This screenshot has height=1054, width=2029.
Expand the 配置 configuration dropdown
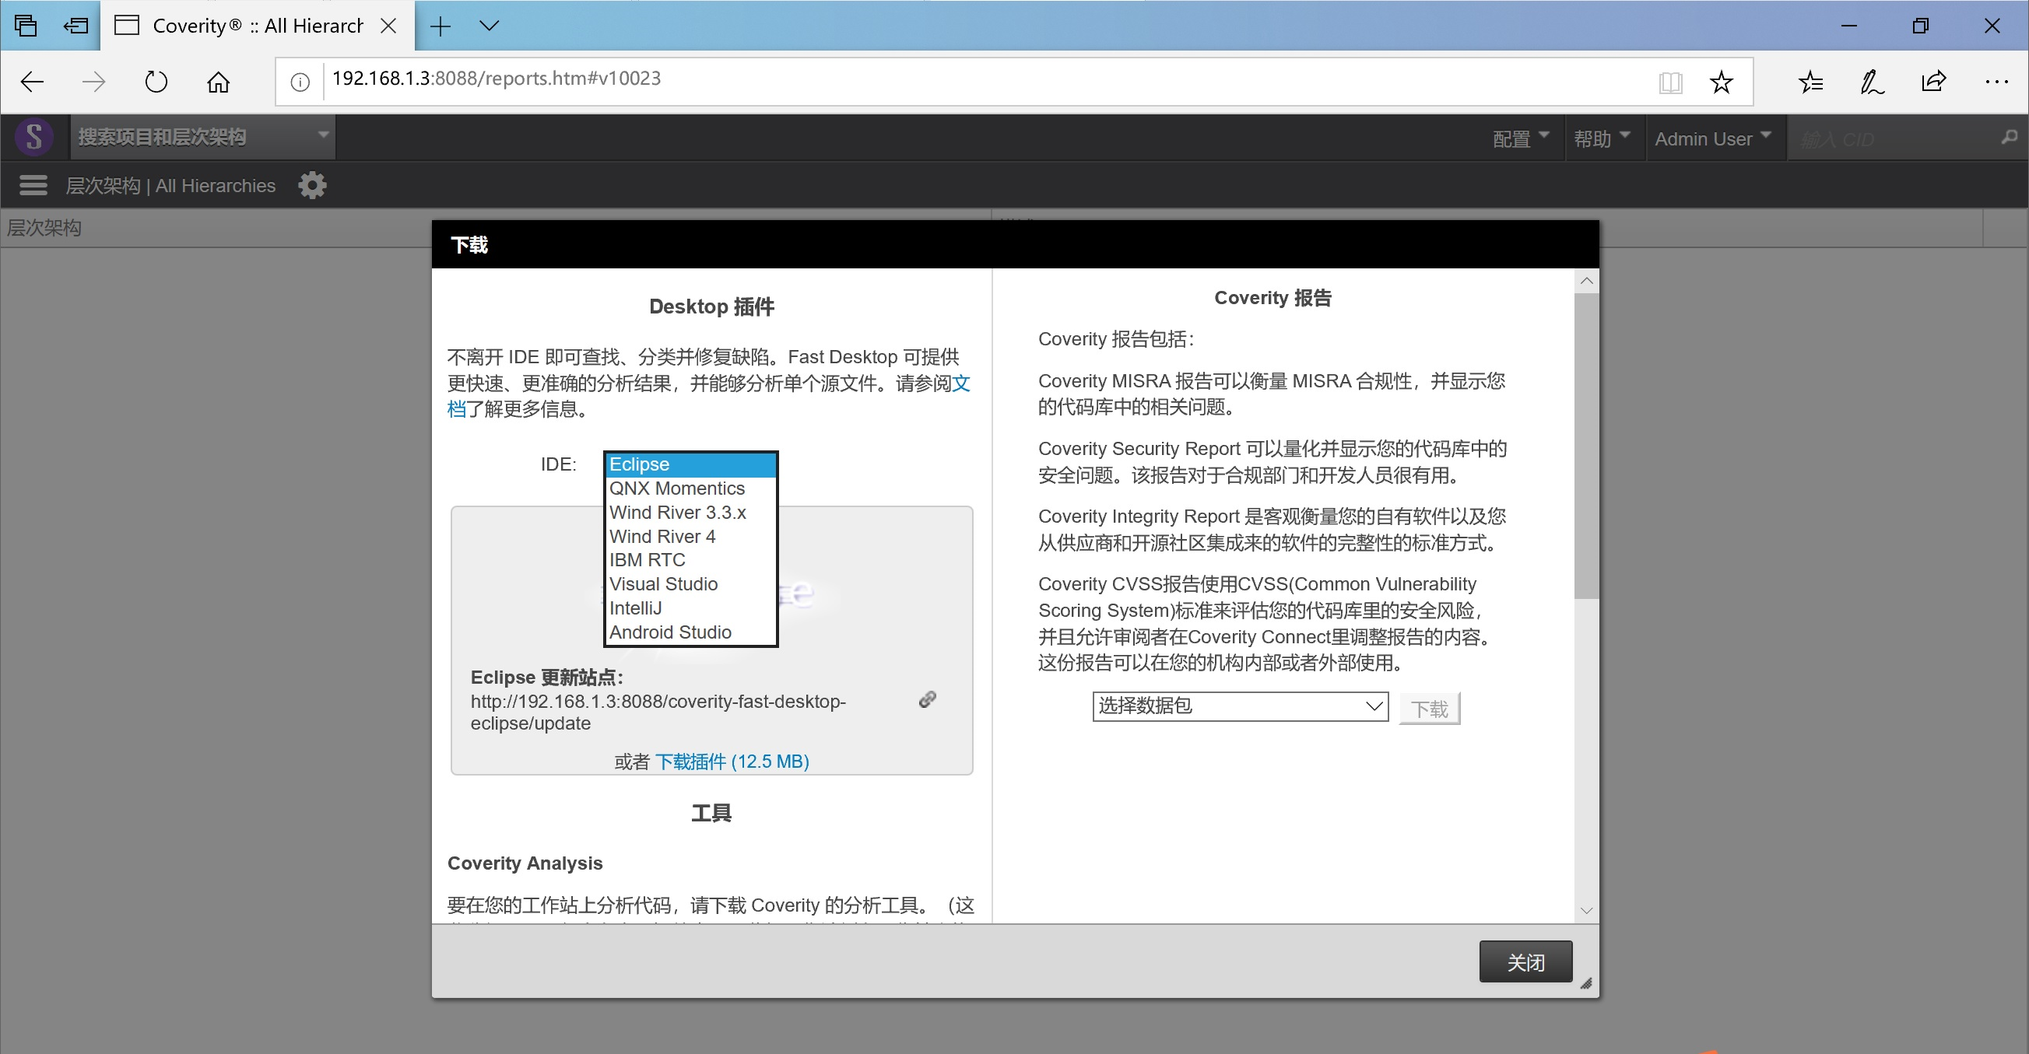(1518, 138)
